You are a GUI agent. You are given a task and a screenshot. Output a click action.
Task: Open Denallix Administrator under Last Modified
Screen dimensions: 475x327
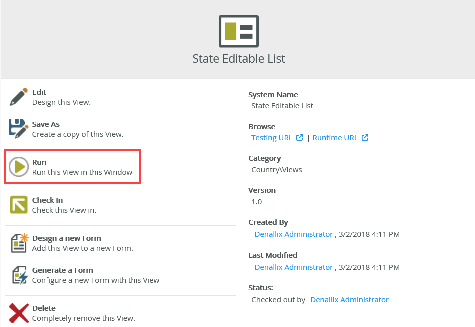(294, 267)
